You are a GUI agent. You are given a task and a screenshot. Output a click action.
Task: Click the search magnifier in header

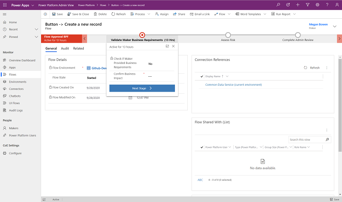(278, 5)
